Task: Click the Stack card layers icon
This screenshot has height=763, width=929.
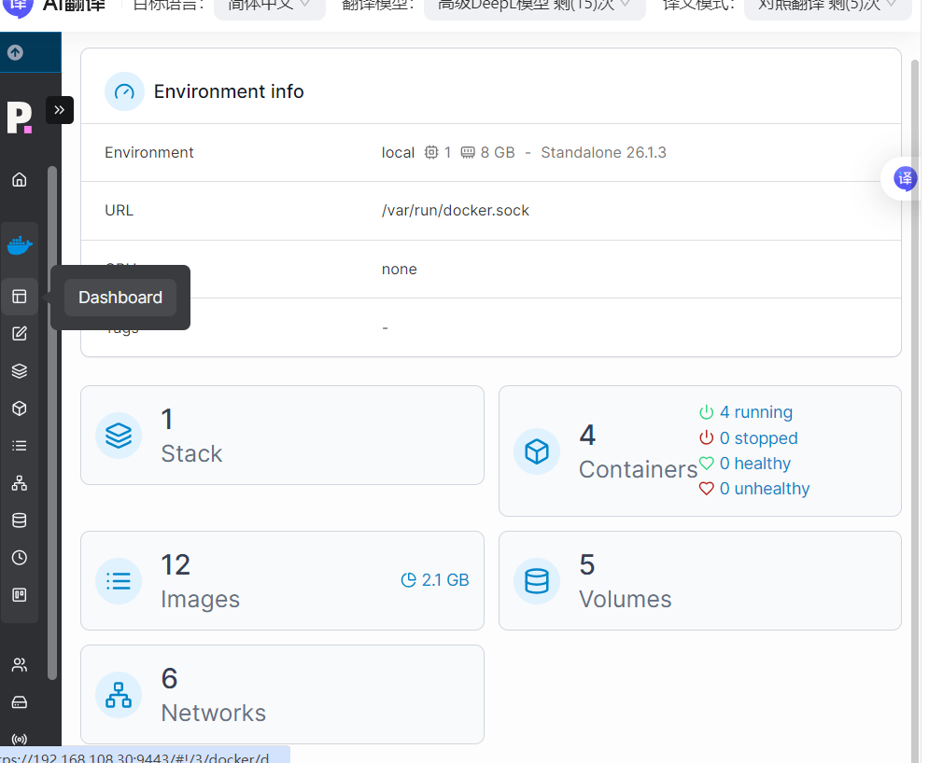Action: pyautogui.click(x=119, y=436)
